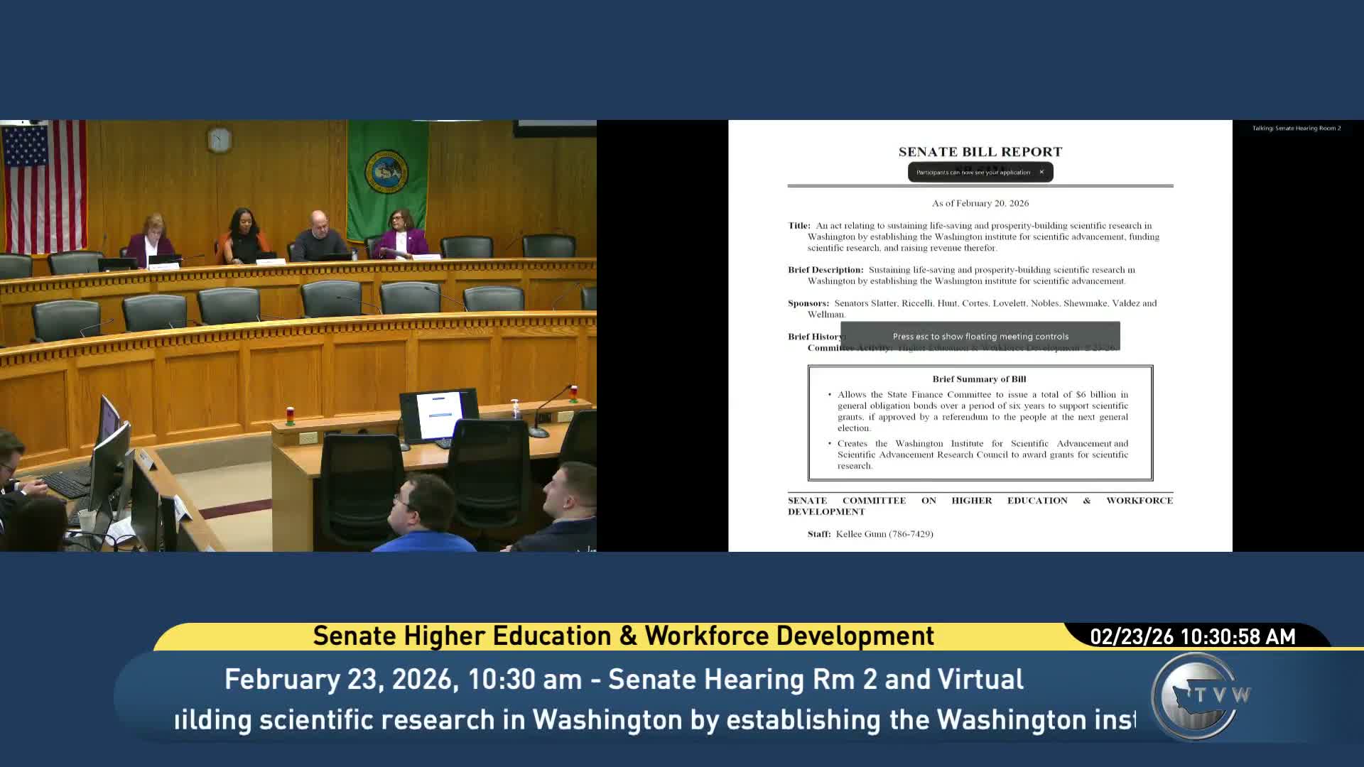1364x767 pixels.
Task: Click the wall clock in hearing room
Action: [x=220, y=140]
